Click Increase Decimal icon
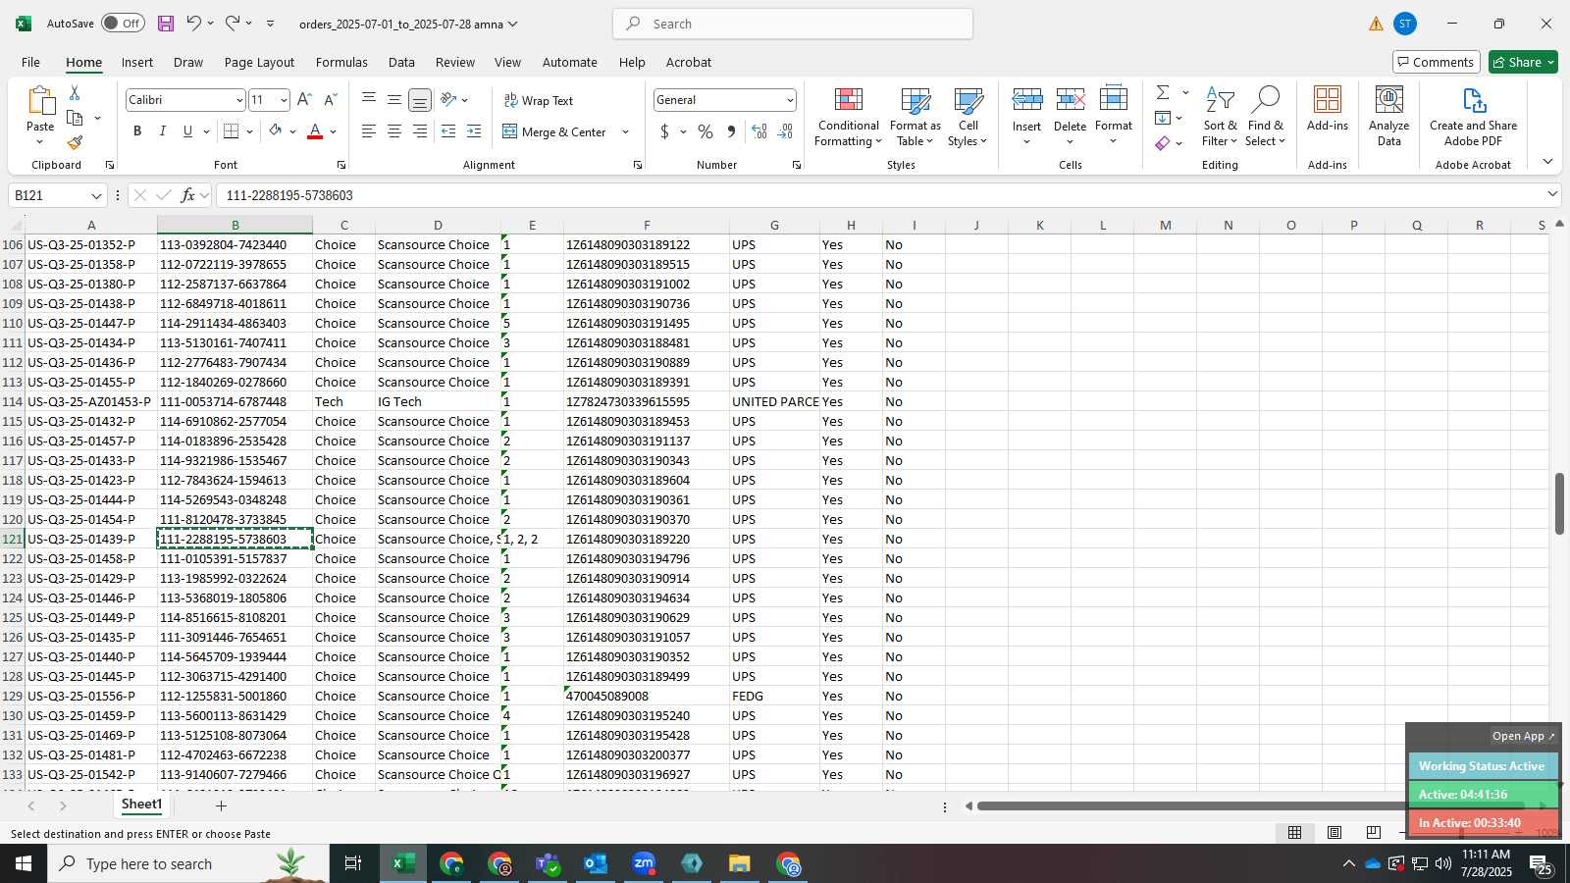The width and height of the screenshot is (1570, 883). click(x=759, y=131)
